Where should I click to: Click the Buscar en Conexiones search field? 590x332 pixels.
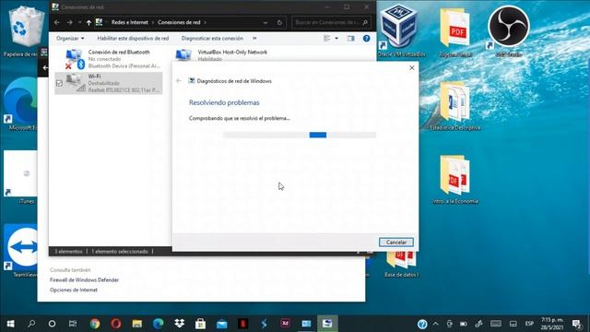pyautogui.click(x=331, y=22)
